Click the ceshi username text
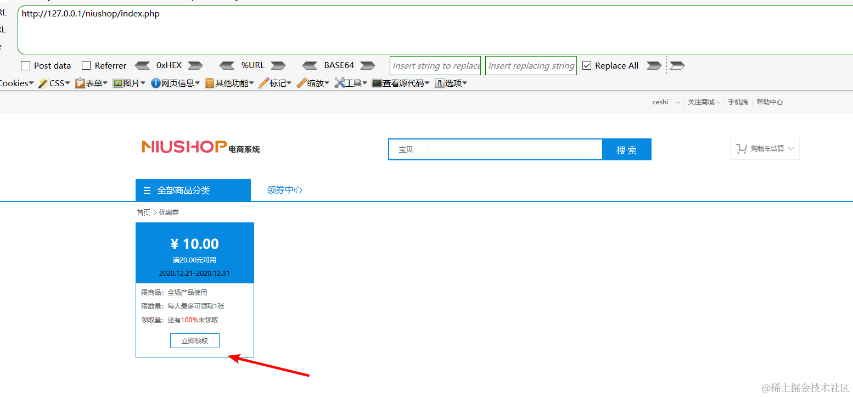The width and height of the screenshot is (853, 397). (660, 102)
